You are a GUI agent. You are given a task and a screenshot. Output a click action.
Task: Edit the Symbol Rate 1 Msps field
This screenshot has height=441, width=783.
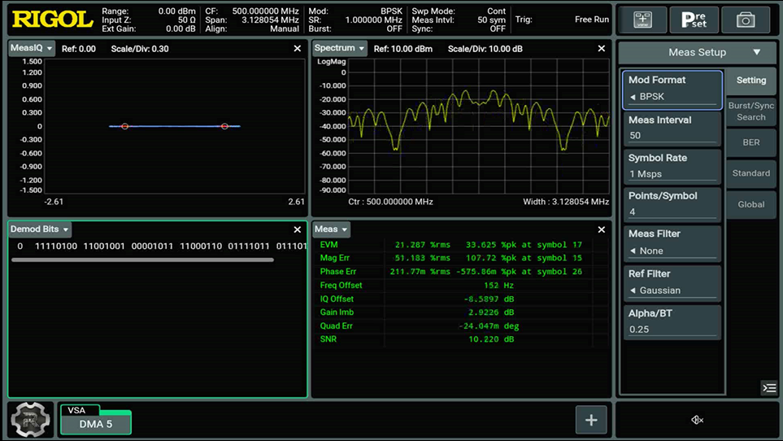click(672, 166)
